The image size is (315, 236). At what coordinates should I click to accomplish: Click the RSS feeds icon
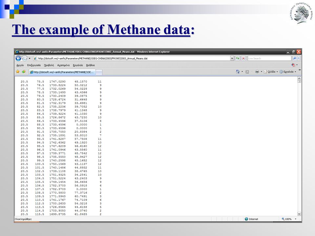click(247, 72)
